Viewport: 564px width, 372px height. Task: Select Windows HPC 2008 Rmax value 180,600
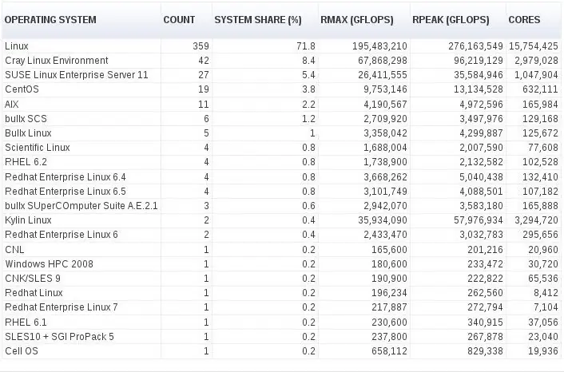pyautogui.click(x=389, y=263)
